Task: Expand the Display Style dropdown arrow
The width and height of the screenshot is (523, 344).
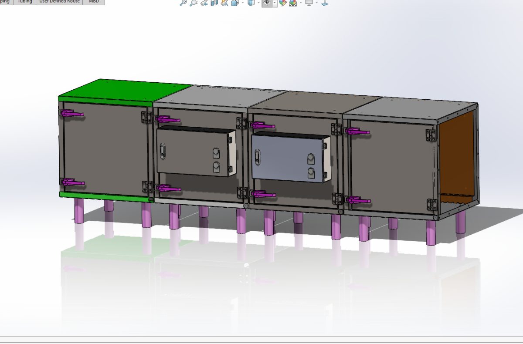Action: [258, 2]
